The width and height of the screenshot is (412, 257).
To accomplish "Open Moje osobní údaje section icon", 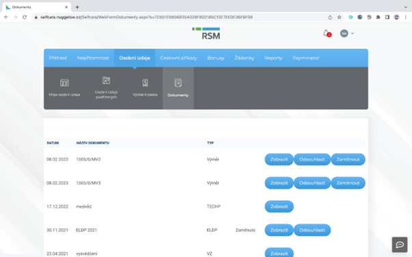I will tap(64, 83).
